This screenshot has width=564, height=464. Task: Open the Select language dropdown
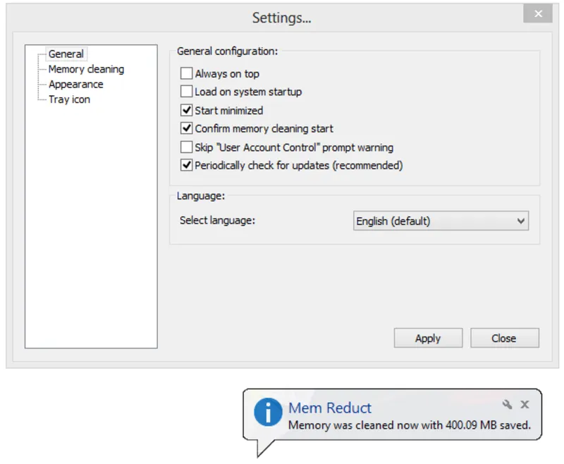(x=441, y=221)
